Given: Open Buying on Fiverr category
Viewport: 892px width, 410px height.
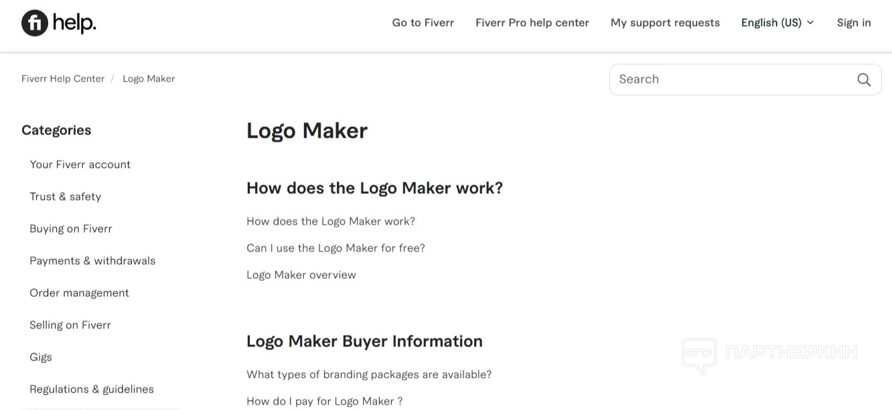Looking at the screenshot, I should coord(70,229).
